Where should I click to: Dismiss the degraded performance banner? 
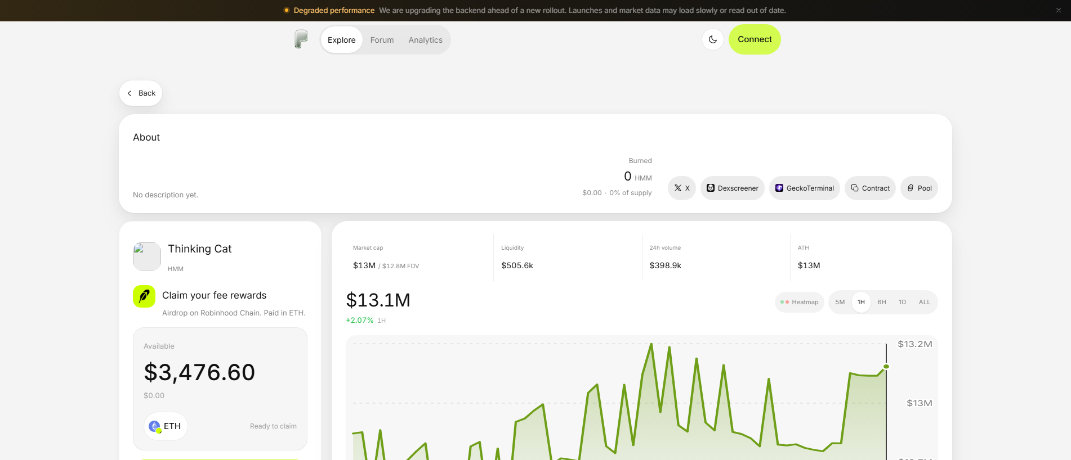(x=1059, y=10)
